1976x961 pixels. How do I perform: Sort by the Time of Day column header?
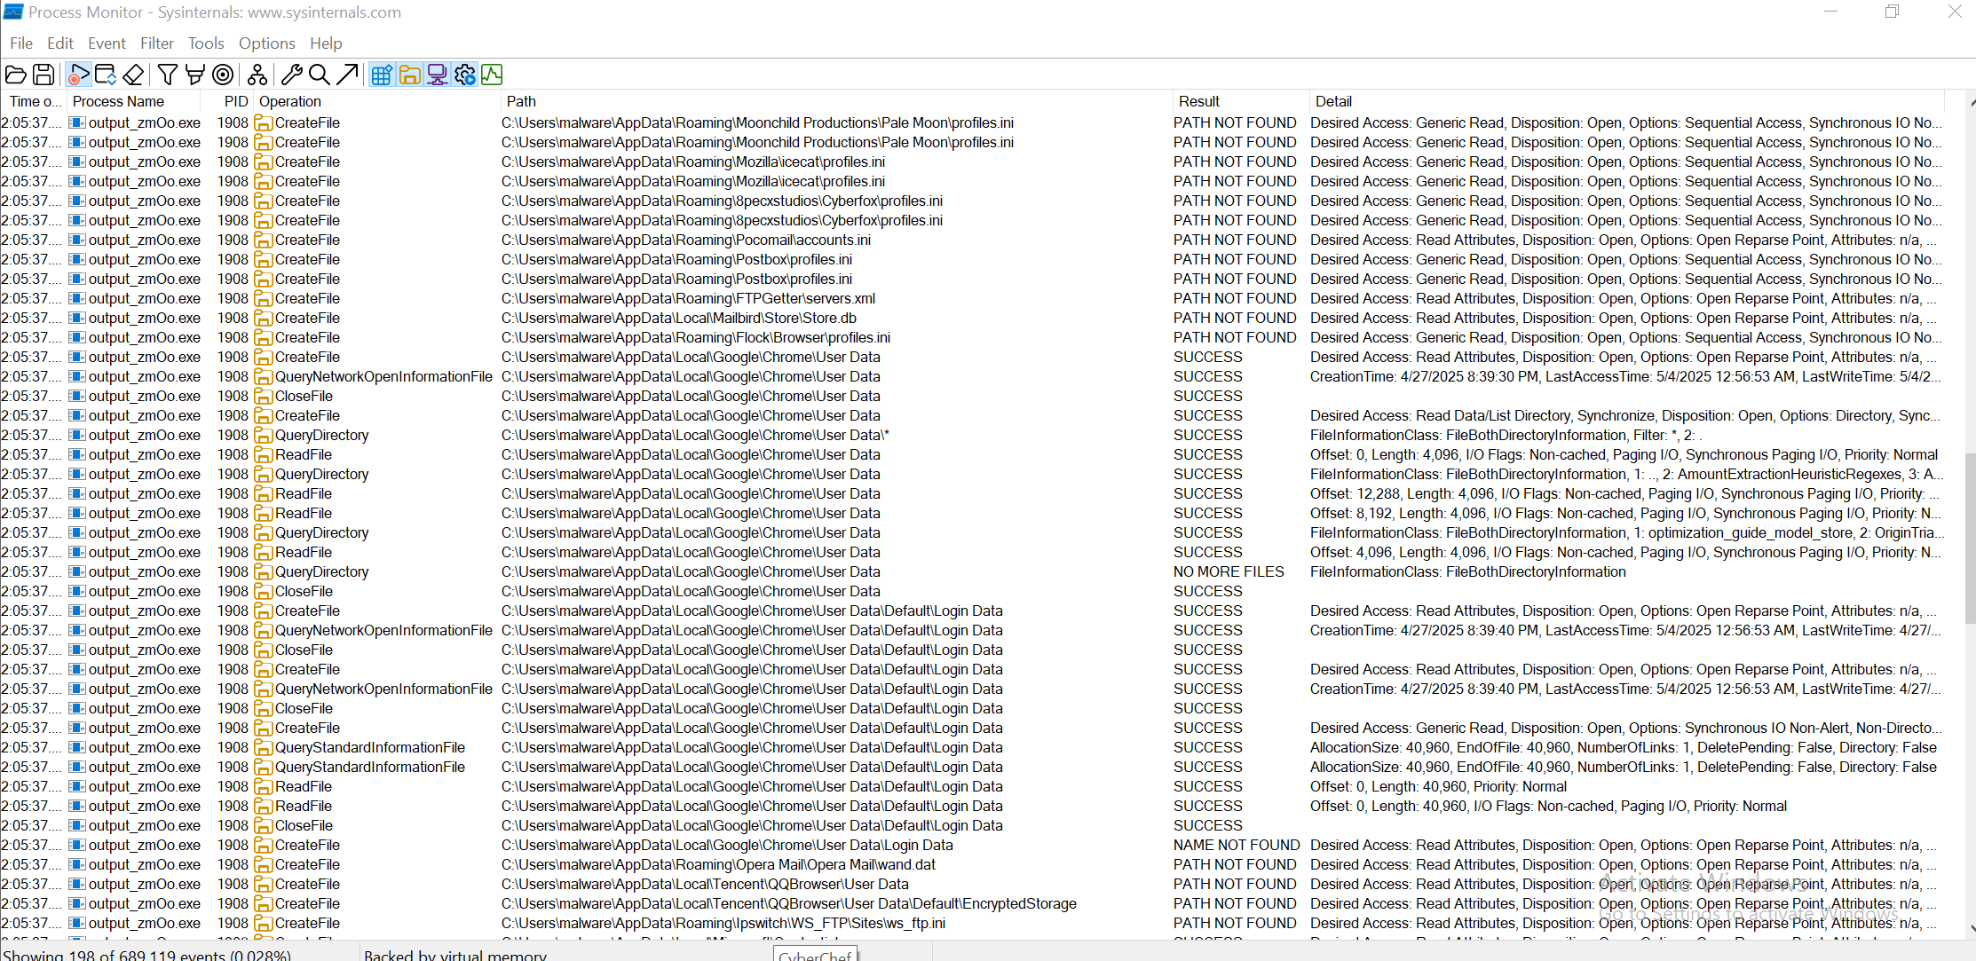33,101
